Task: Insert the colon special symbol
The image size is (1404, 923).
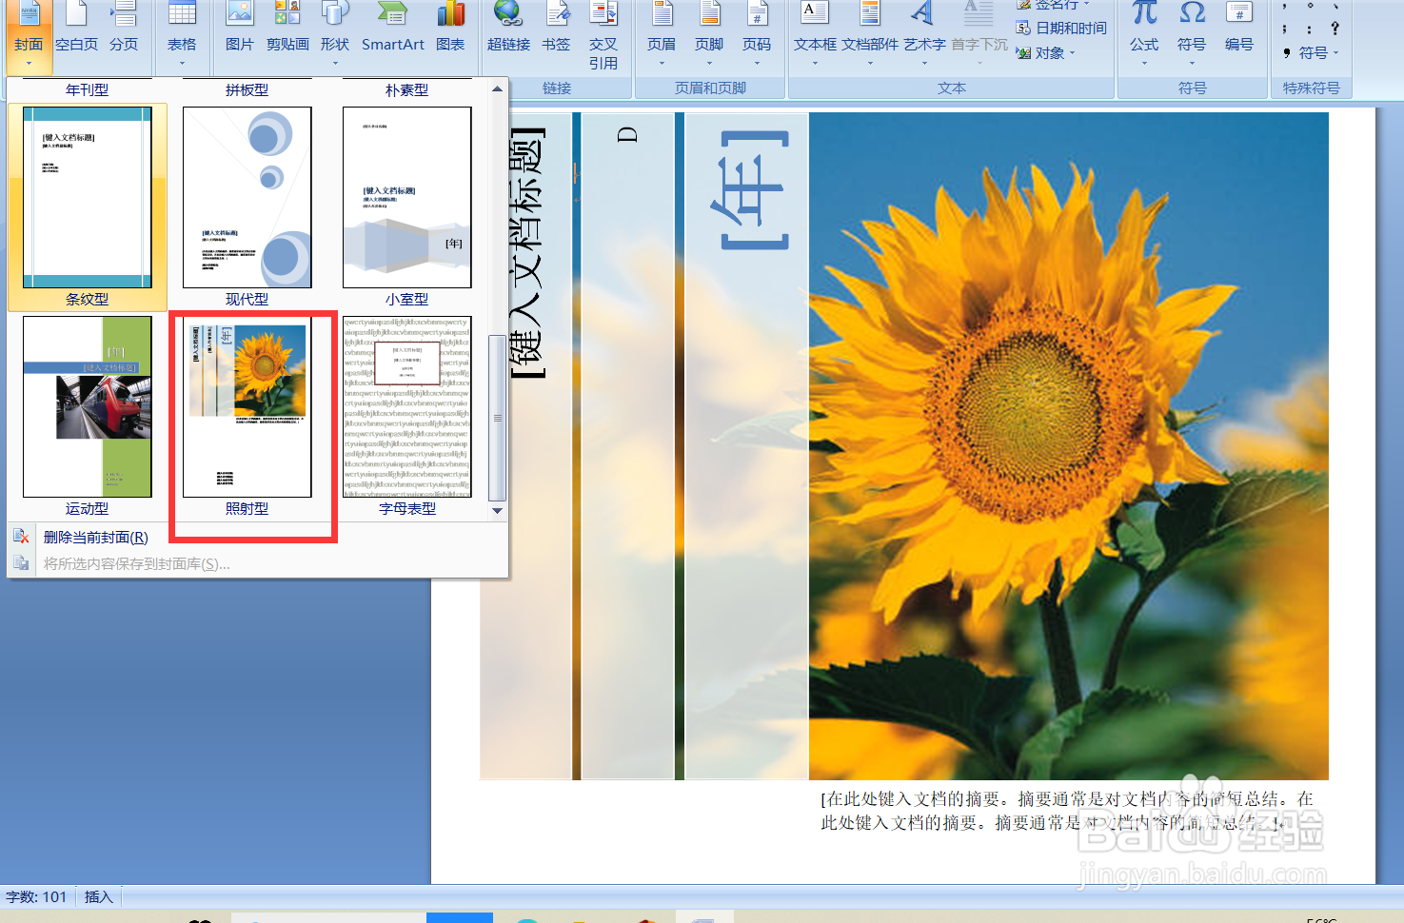Action: [x=1310, y=29]
